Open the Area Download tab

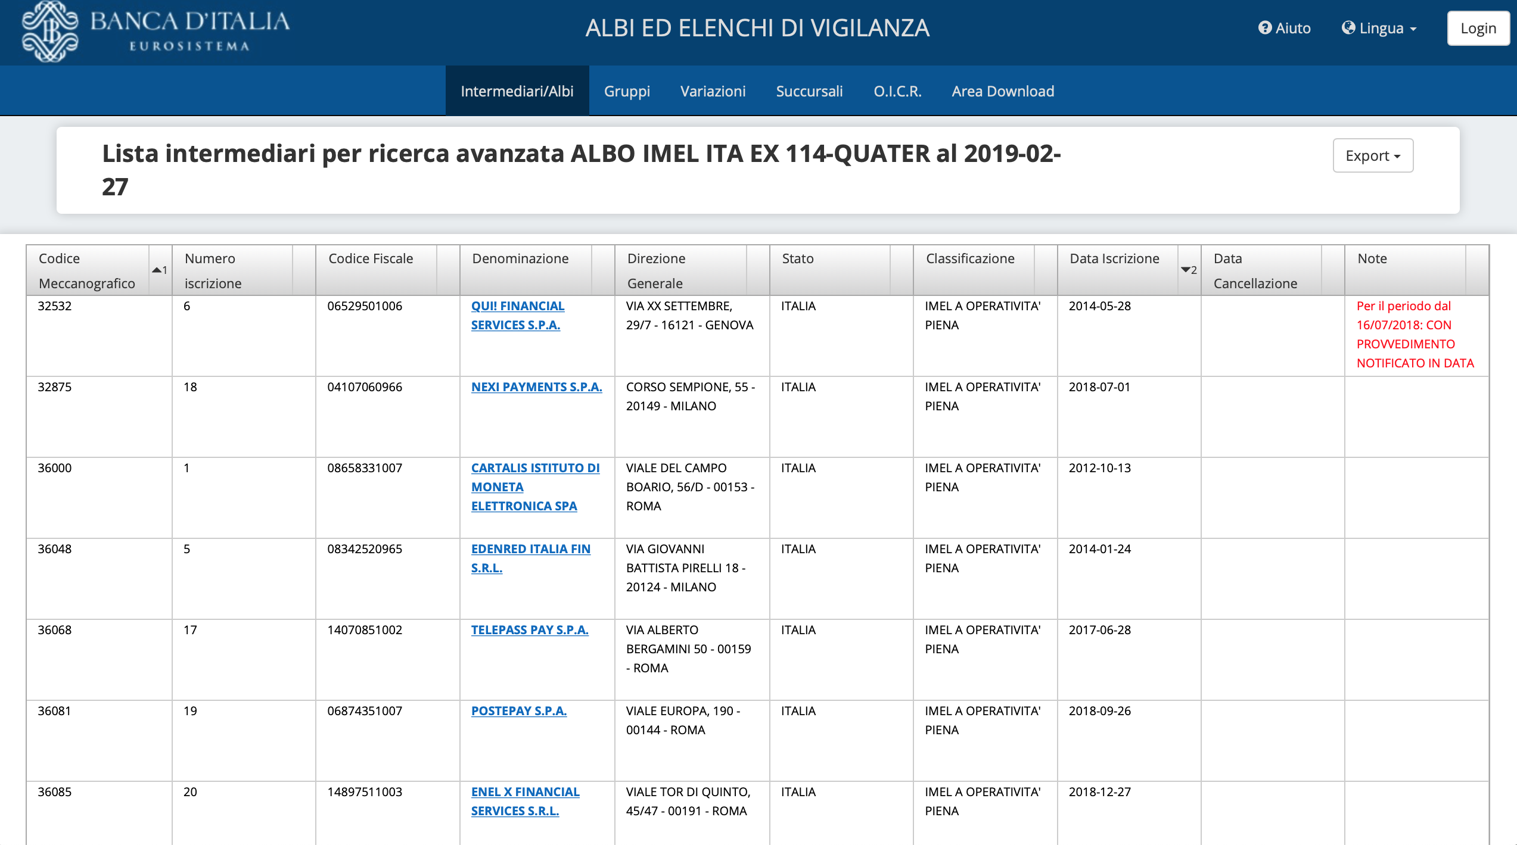[x=1003, y=91]
